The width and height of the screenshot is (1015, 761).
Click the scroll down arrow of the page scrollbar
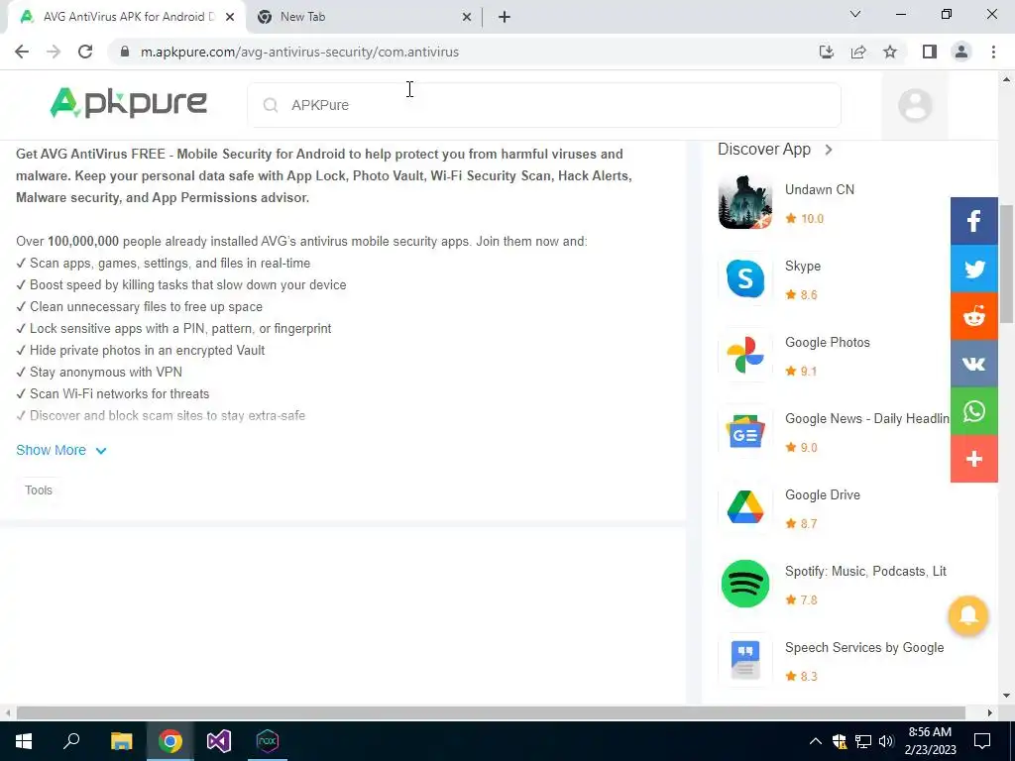tap(1007, 697)
